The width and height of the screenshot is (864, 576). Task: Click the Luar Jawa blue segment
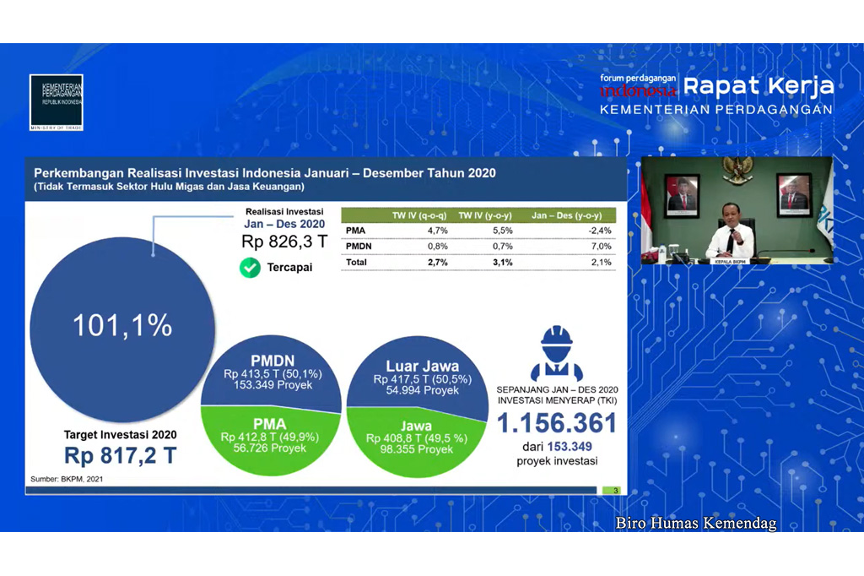pyautogui.click(x=418, y=378)
